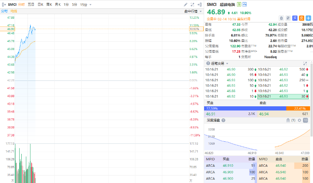Click the blue 买 buy button
313x183 pixels.
click(295, 18)
